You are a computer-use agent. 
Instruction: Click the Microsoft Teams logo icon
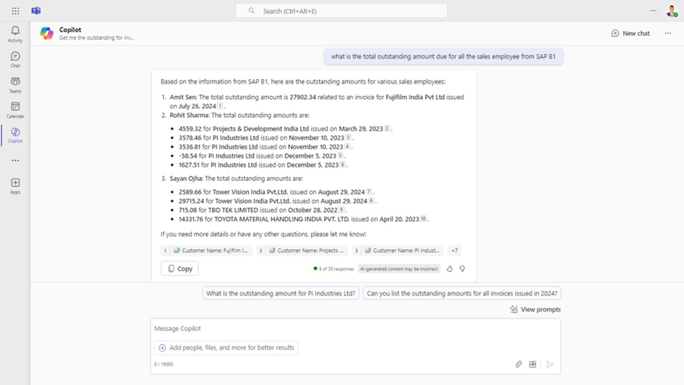coord(36,11)
